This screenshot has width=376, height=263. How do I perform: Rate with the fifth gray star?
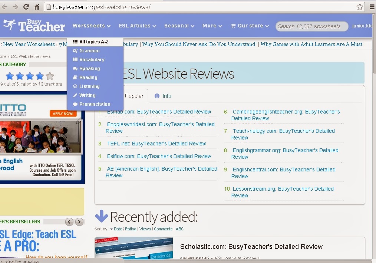pos(50,76)
